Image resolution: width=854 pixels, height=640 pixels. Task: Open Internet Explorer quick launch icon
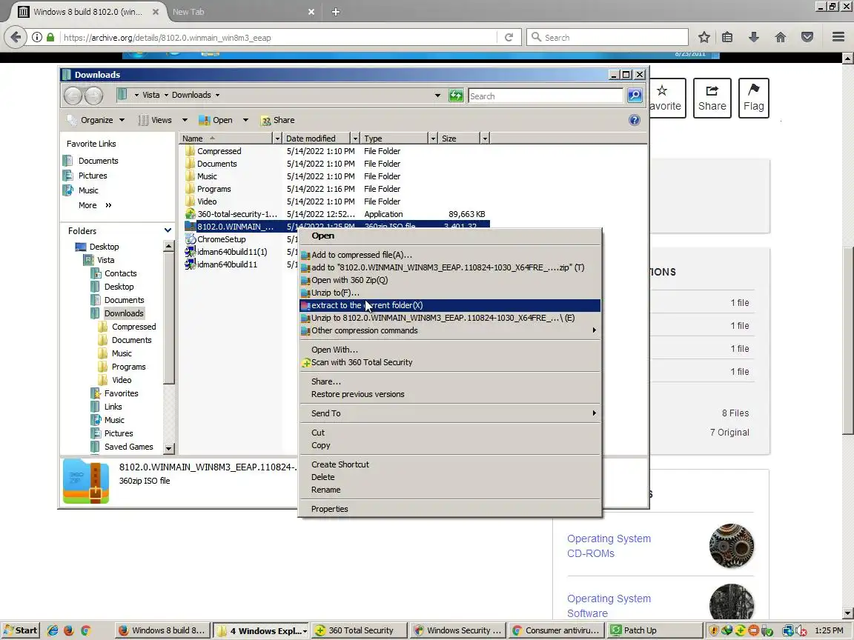tap(53, 630)
